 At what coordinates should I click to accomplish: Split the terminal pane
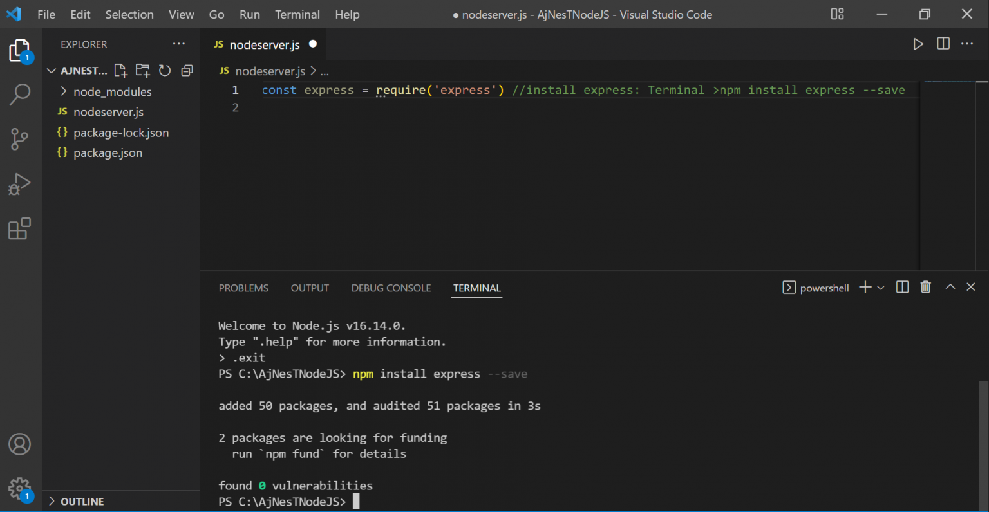(902, 288)
